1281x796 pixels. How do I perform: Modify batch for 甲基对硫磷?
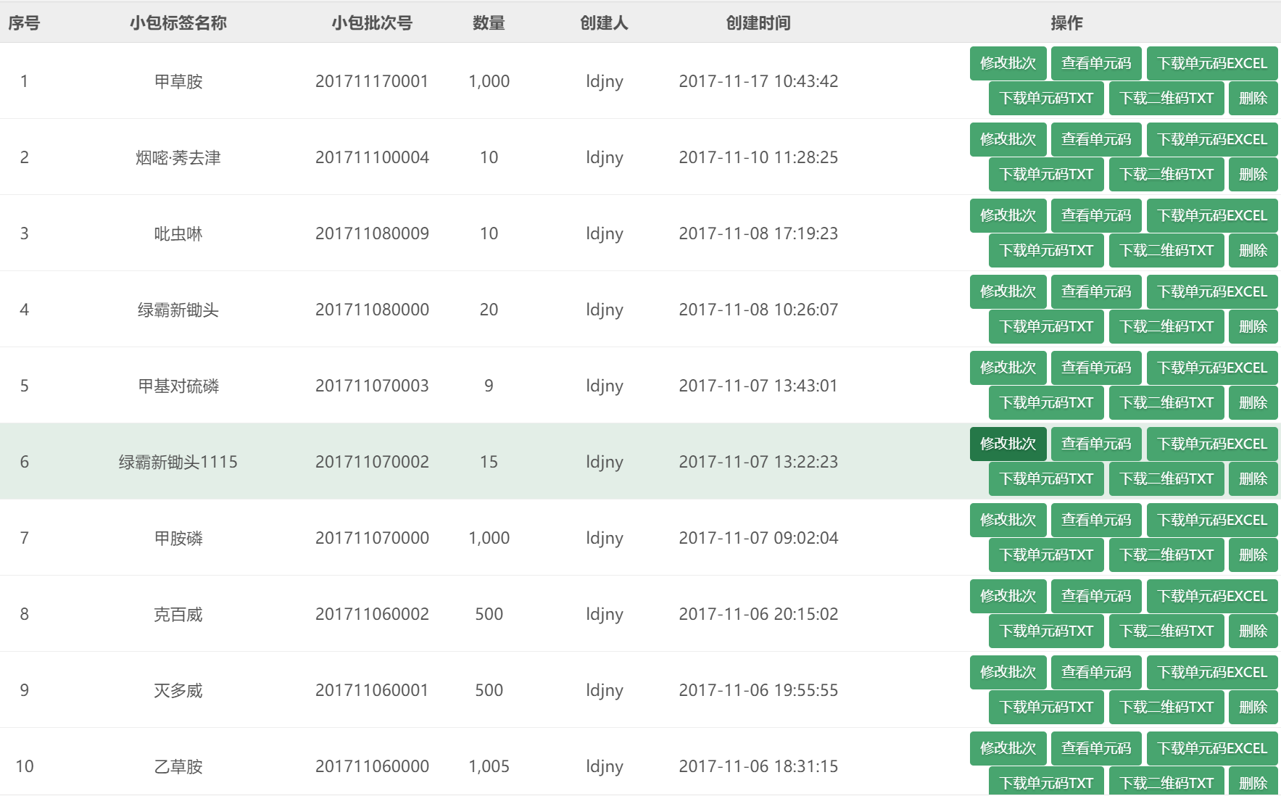pos(1008,368)
